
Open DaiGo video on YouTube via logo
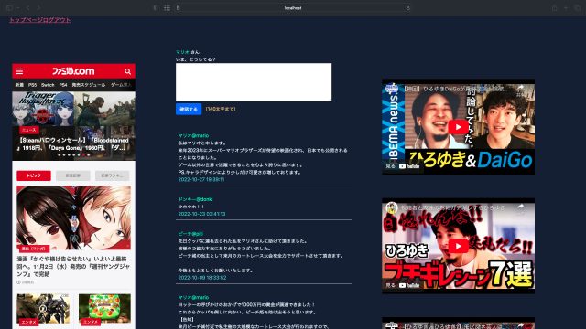point(409,166)
